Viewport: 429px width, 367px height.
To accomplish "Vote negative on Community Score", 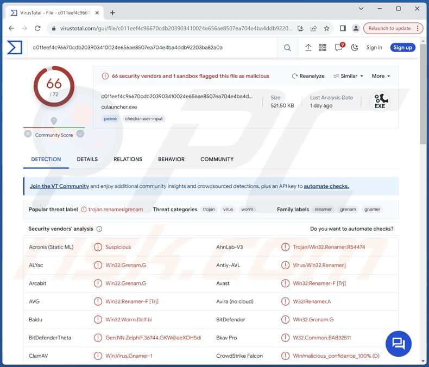I will (x=28, y=134).
